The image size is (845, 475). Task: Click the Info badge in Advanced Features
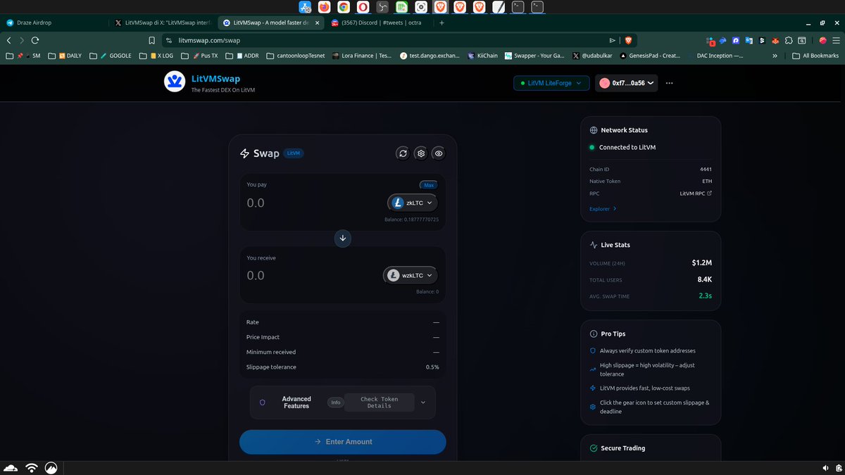(x=336, y=403)
